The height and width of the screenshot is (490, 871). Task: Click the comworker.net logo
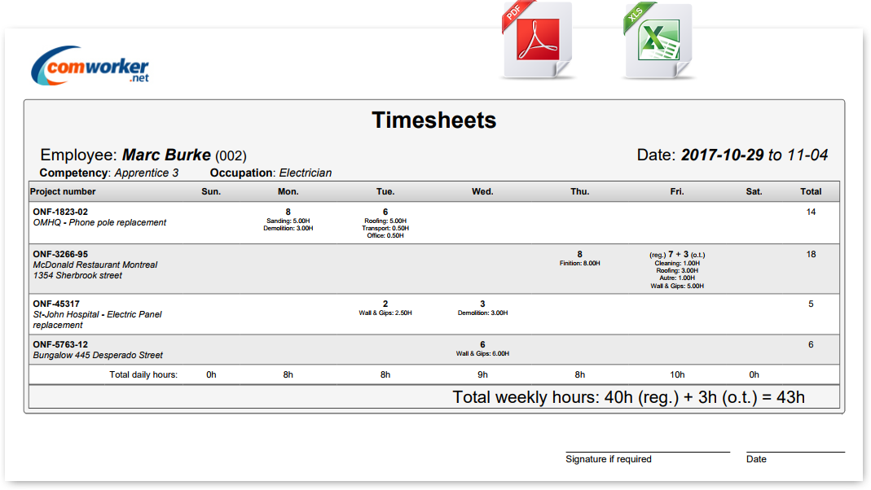point(90,65)
